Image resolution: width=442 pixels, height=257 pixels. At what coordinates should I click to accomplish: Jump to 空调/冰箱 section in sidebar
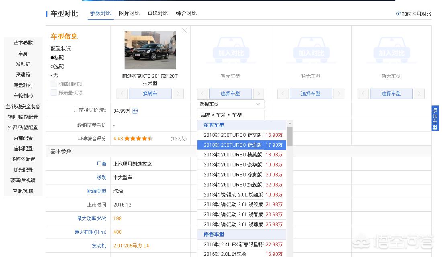point(23,191)
